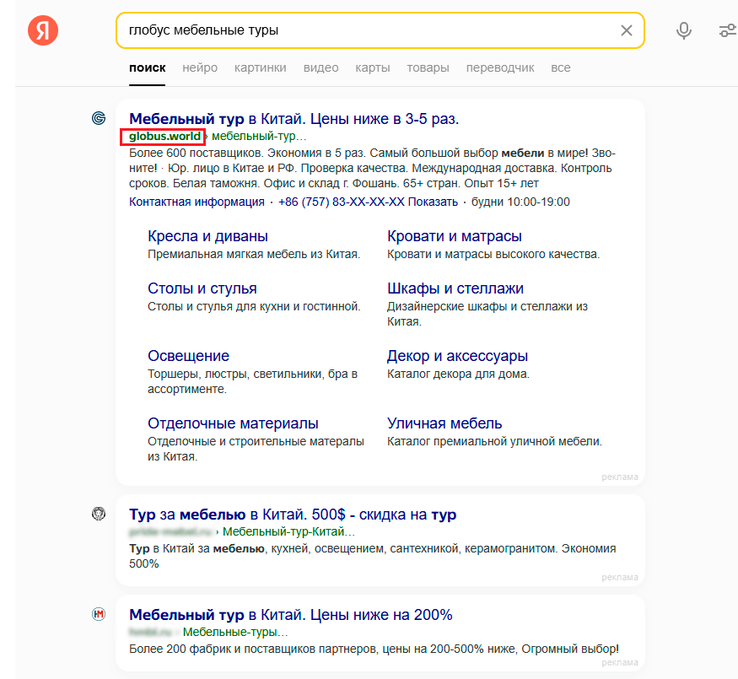Click favicon of the 500$ discount tour result

[x=99, y=514]
